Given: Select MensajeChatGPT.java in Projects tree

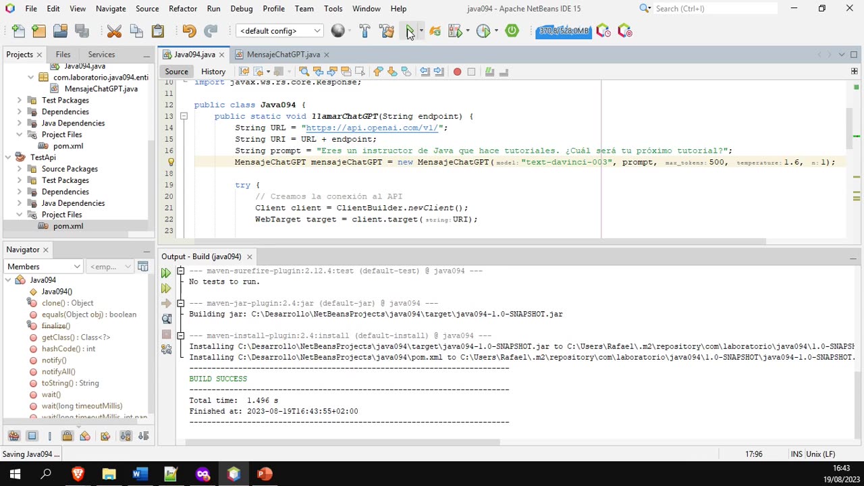Looking at the screenshot, I should (101, 88).
